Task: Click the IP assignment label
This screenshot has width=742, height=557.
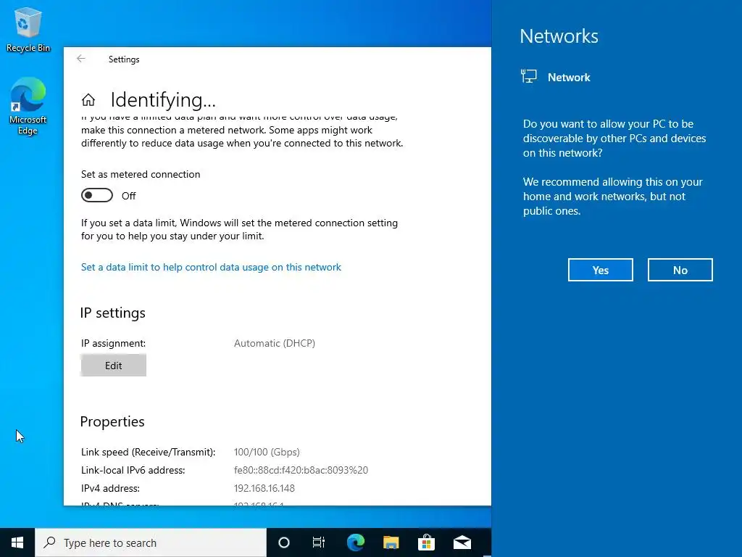Action: [113, 343]
